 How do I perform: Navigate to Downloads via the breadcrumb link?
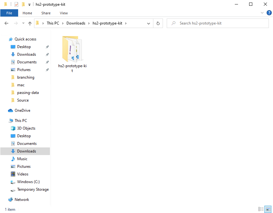click(x=76, y=23)
